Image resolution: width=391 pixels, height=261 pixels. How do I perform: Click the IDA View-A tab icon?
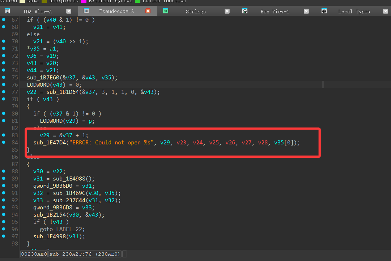pos(7,11)
